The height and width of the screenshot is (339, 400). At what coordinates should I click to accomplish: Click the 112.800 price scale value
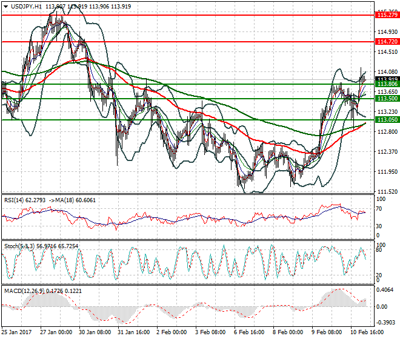387,132
